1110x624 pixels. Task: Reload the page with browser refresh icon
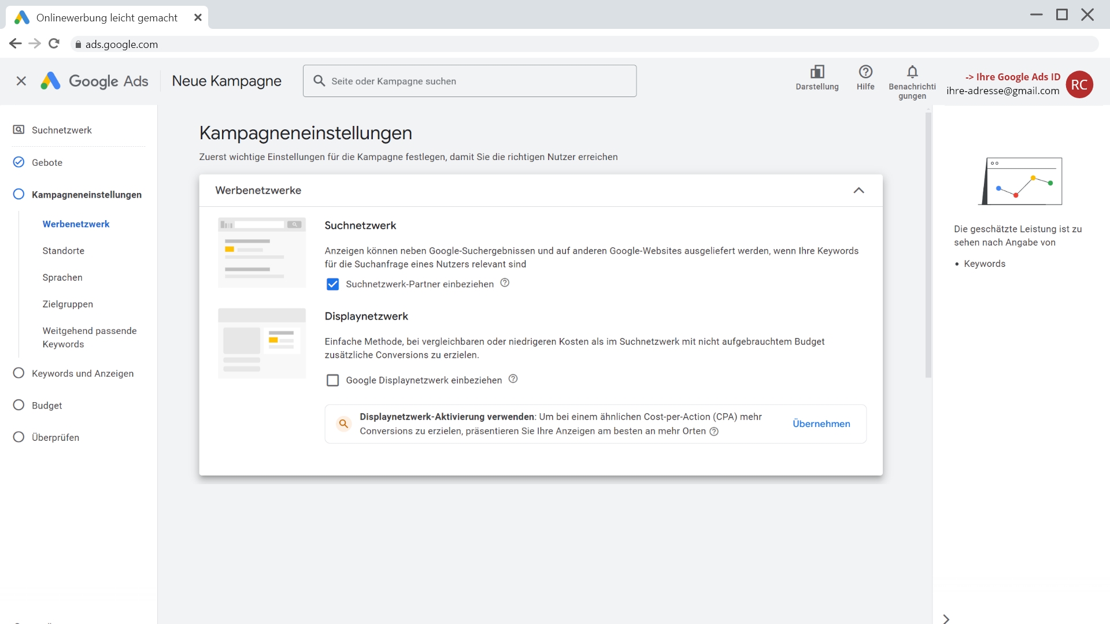pyautogui.click(x=54, y=44)
